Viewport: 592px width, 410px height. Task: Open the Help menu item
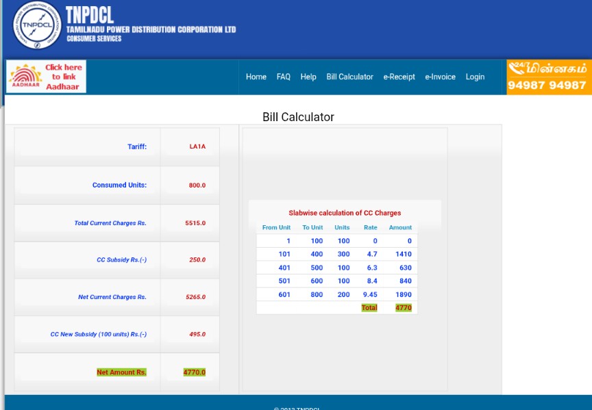tap(308, 77)
